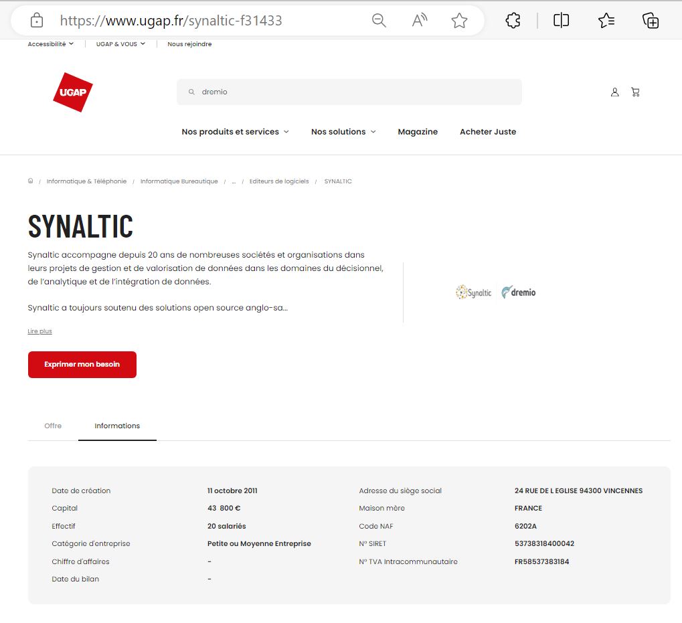Expand the UGAP & VOUS dropdown
The width and height of the screenshot is (682, 623).
[120, 44]
